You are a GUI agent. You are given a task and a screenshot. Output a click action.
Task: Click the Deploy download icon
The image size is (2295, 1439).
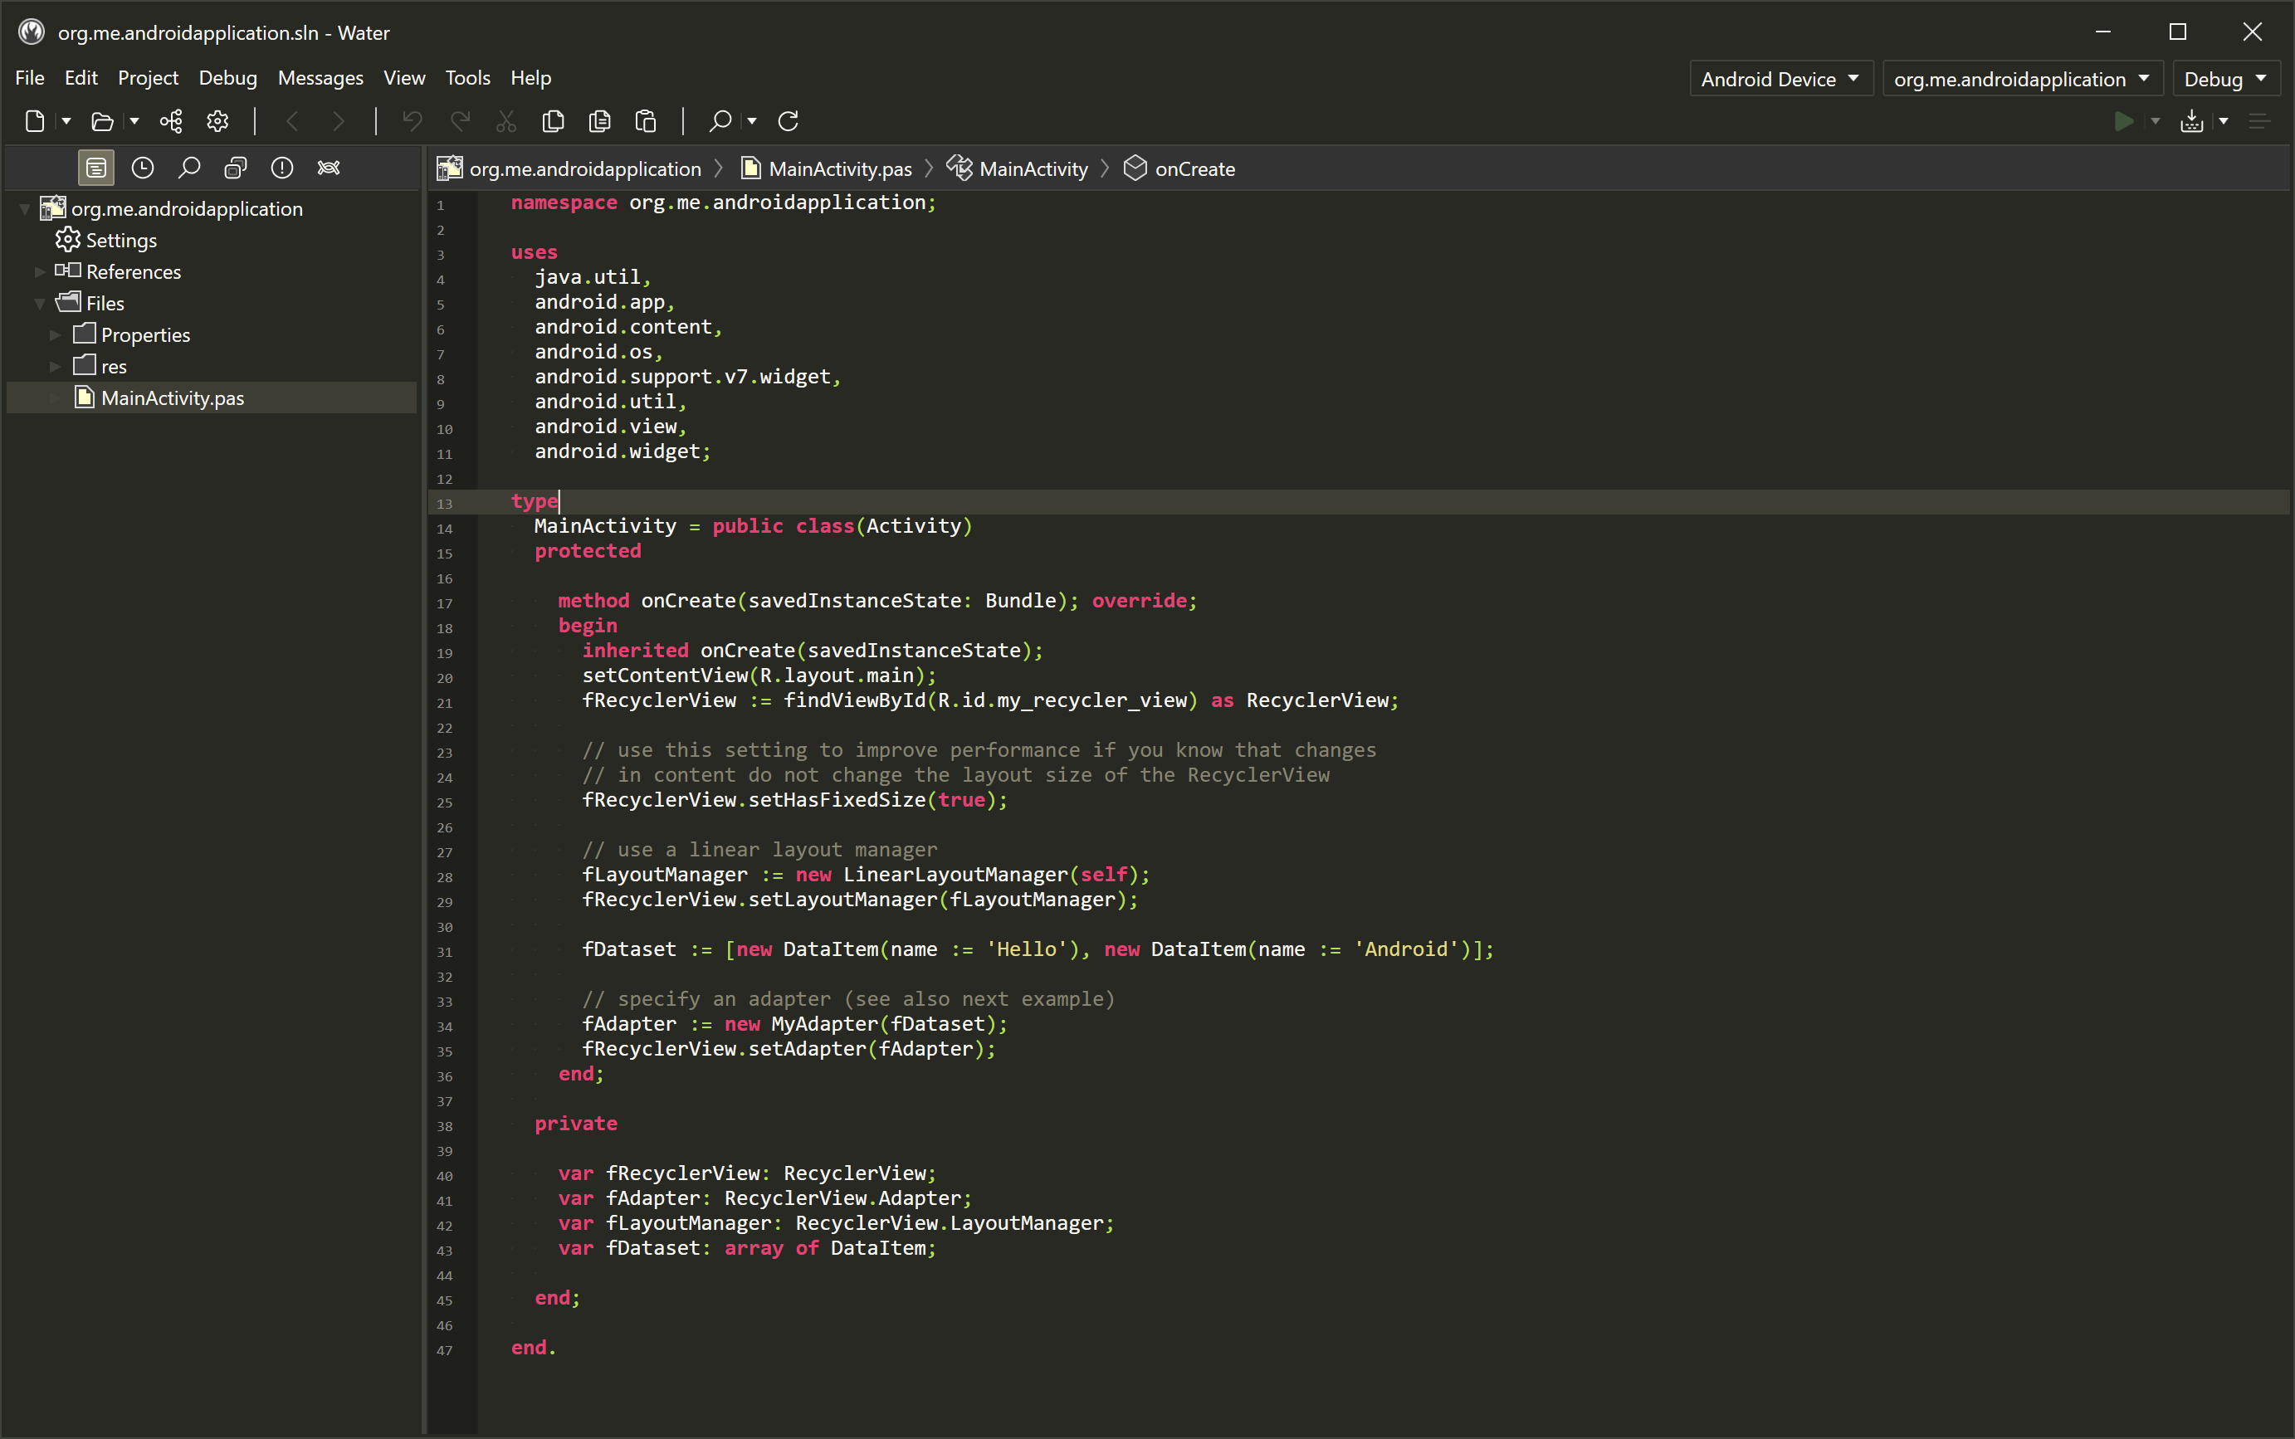pyautogui.click(x=2192, y=121)
